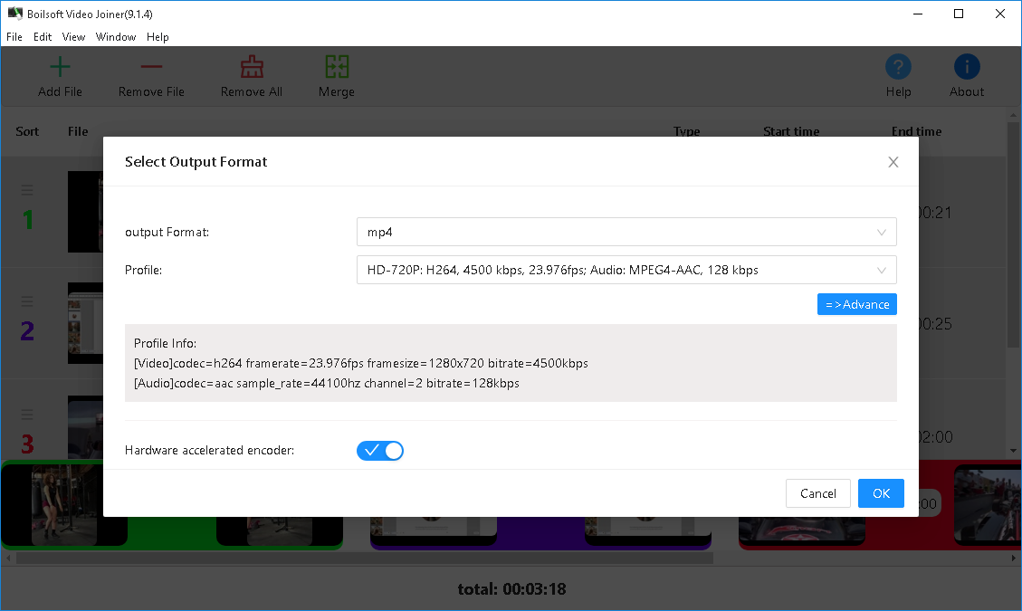Click the Boilsoft Video Joiner title icon

(15, 13)
